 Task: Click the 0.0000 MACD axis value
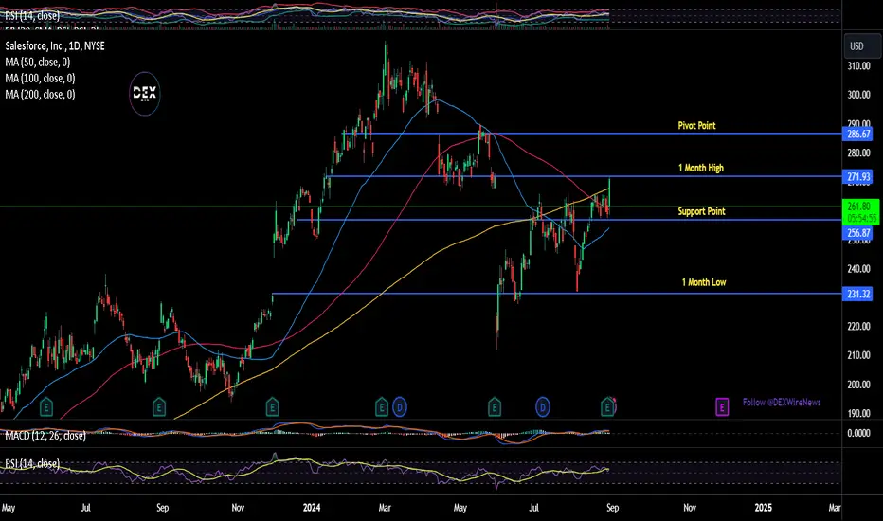point(858,433)
